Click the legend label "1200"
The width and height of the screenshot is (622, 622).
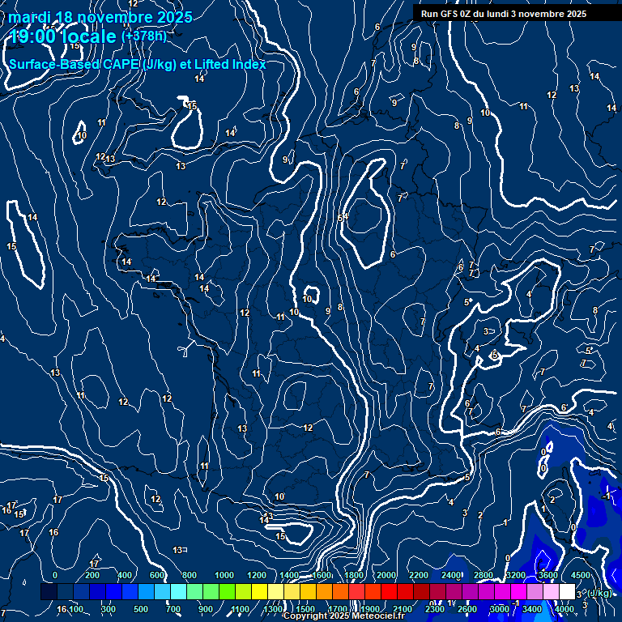pyautogui.click(x=257, y=575)
